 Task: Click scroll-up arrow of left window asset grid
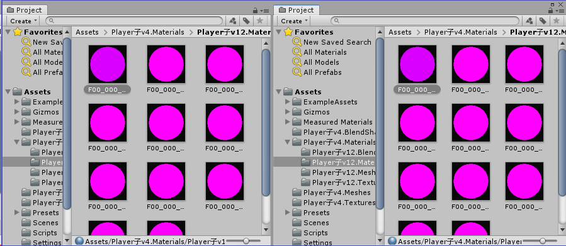tap(266, 43)
